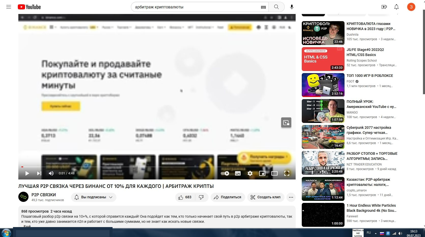Open the notifications bell
The image size is (425, 237).
[x=396, y=7]
